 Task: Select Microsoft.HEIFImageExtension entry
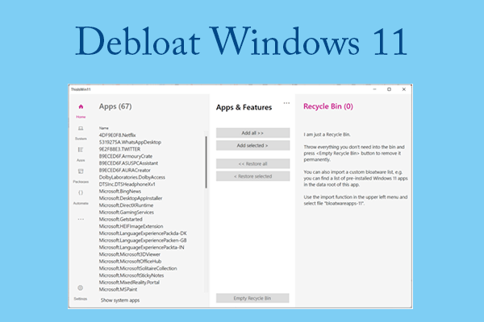pos(131,226)
